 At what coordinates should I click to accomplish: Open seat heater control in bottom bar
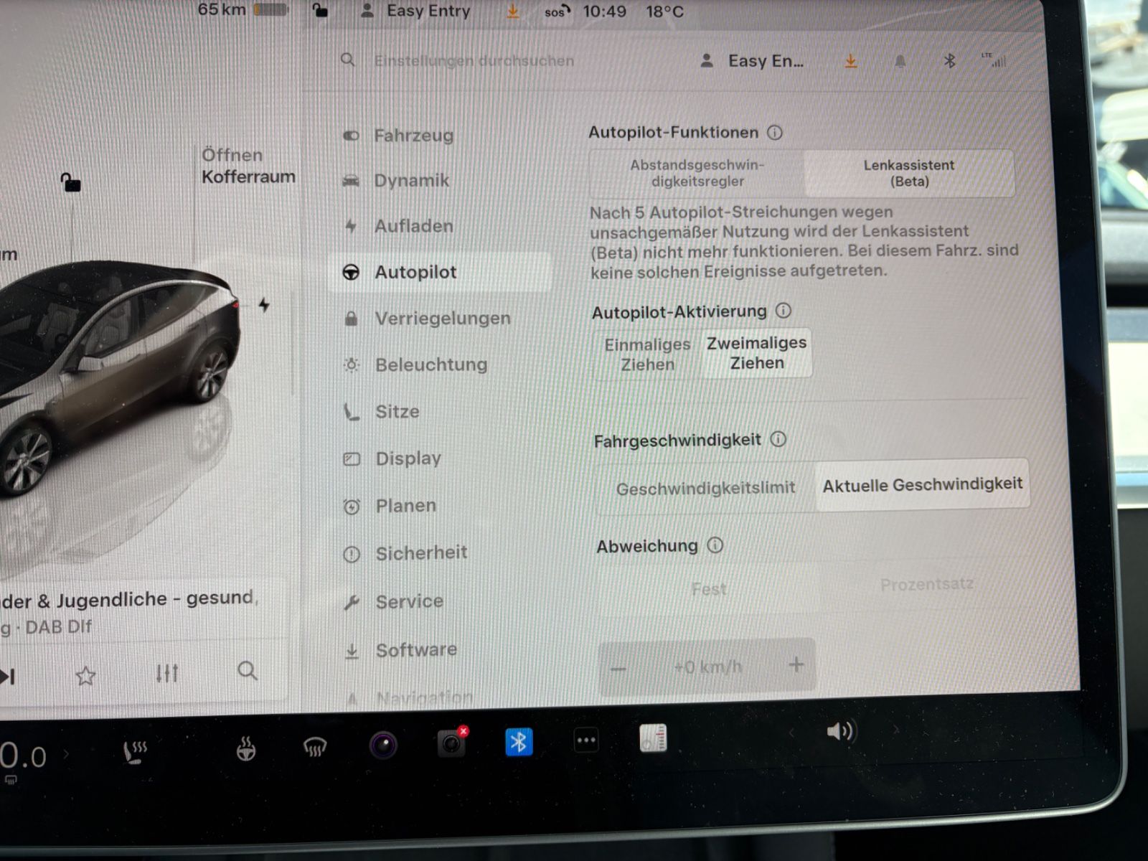tap(134, 753)
